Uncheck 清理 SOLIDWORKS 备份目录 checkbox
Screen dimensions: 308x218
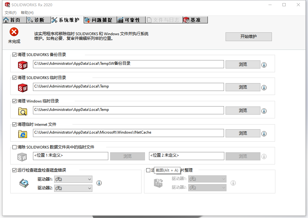14,54
